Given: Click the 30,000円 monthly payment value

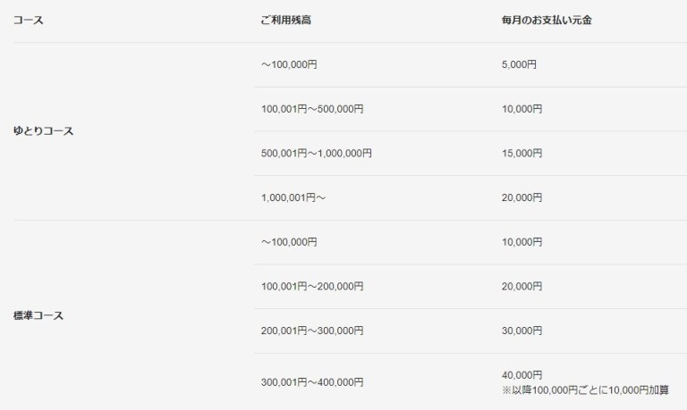Looking at the screenshot, I should (522, 331).
